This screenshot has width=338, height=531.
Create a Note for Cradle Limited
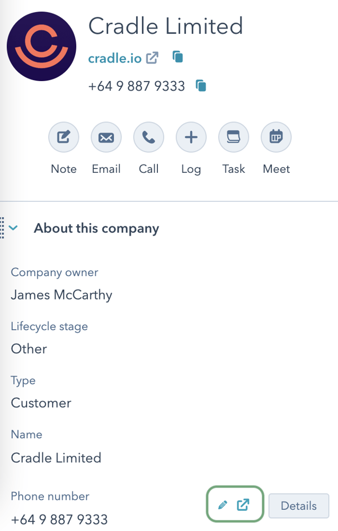(x=64, y=137)
